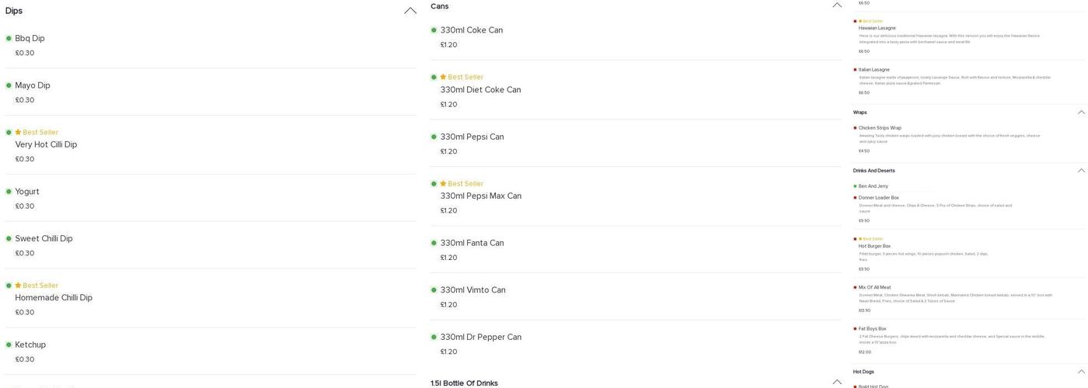Click the 1.5l Bottle Of Drinks heading
This screenshot has height=388, width=1088.
[x=464, y=383]
